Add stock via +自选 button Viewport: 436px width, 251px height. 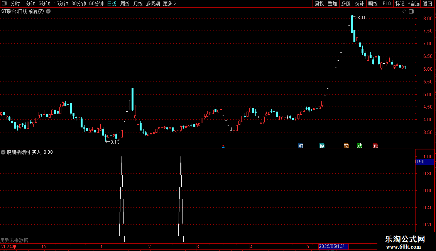414,3
